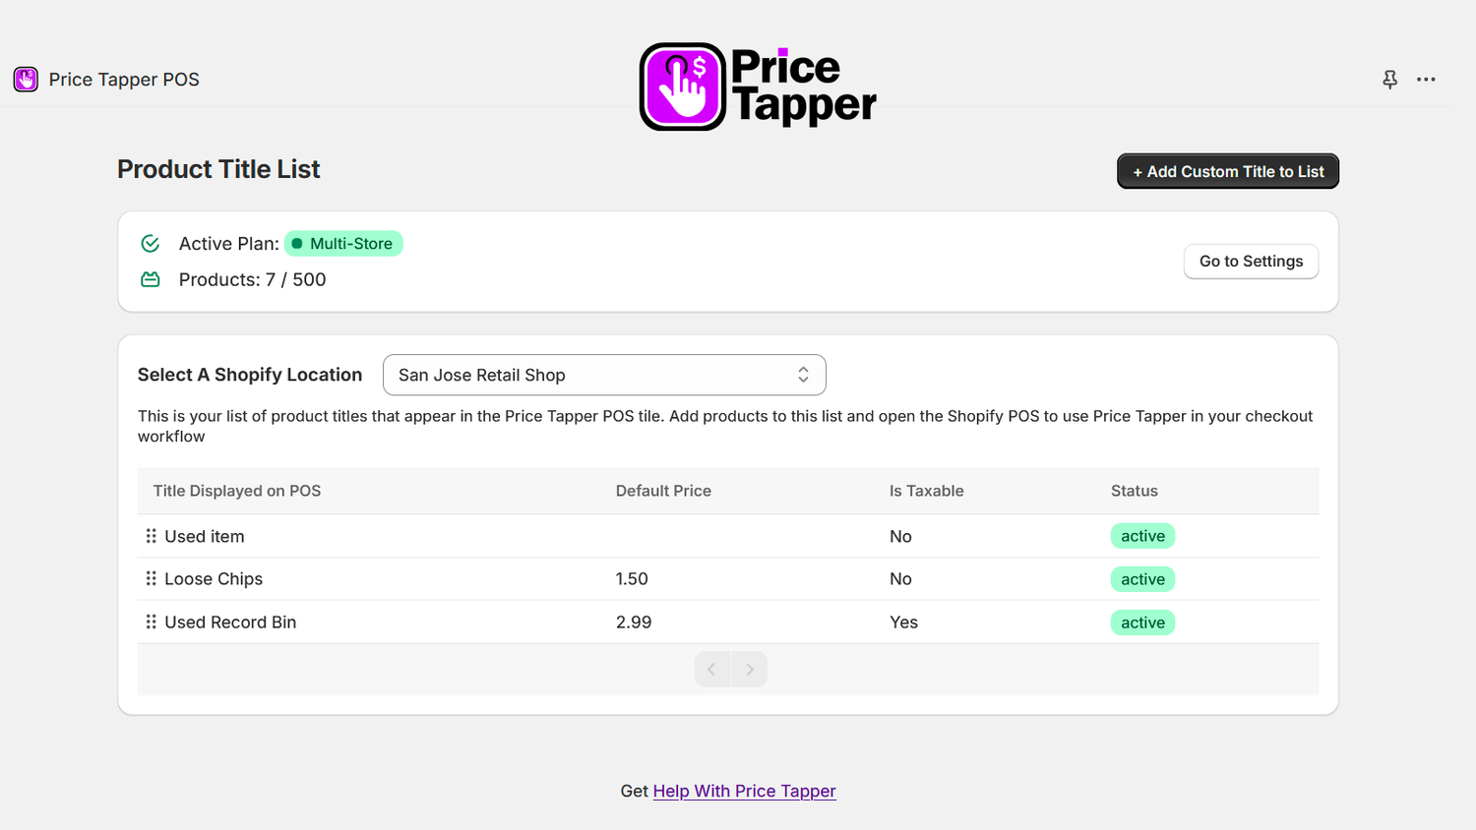Viewport: 1476px width, 830px height.
Task: Click the Products box icon
Action: (x=151, y=279)
